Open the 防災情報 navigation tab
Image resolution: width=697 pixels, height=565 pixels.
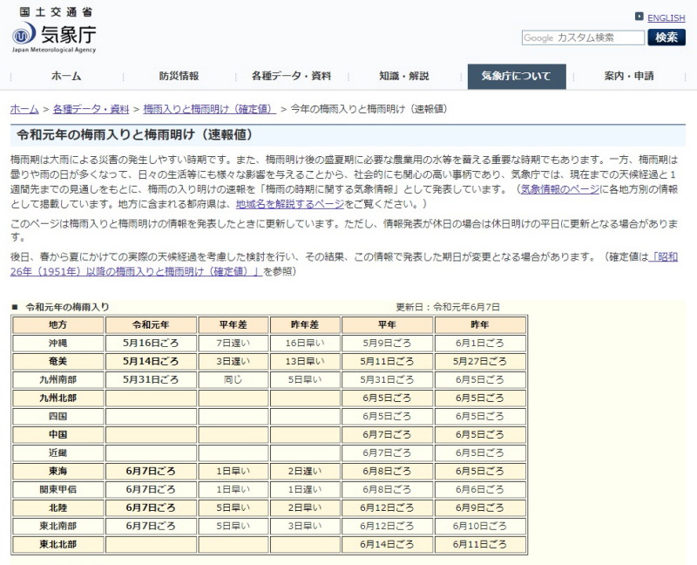[x=179, y=76]
